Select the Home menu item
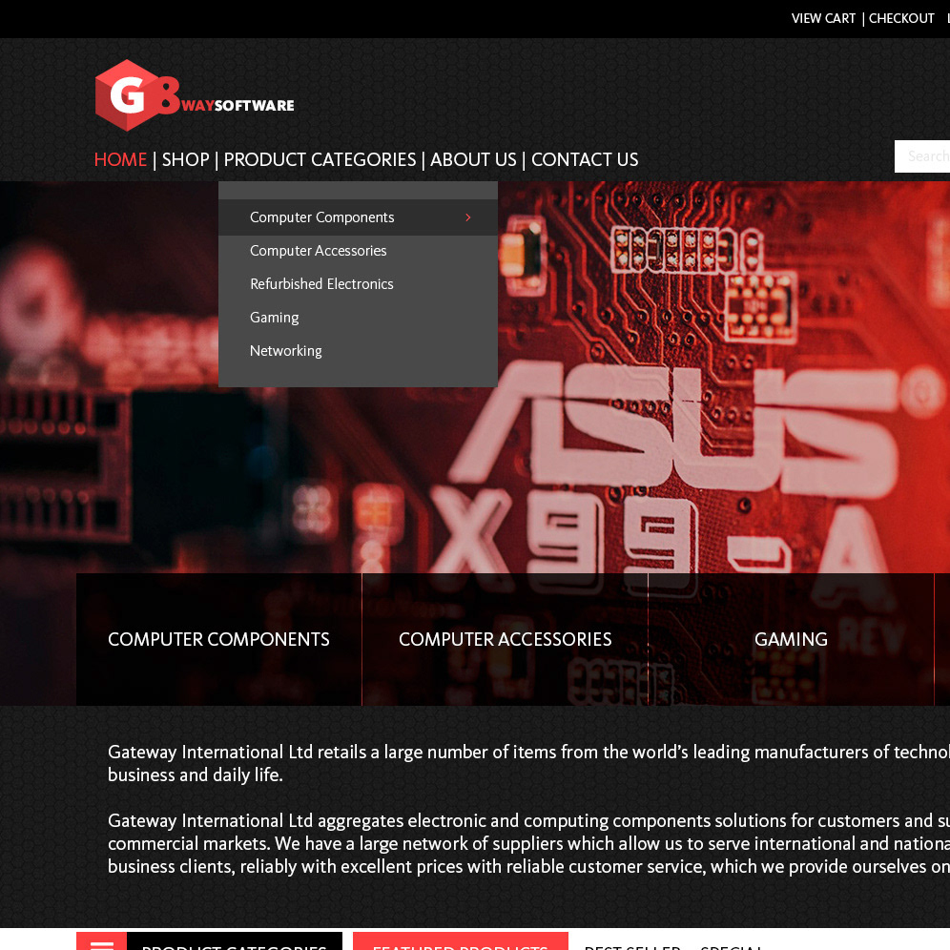The width and height of the screenshot is (950, 950). [x=120, y=159]
